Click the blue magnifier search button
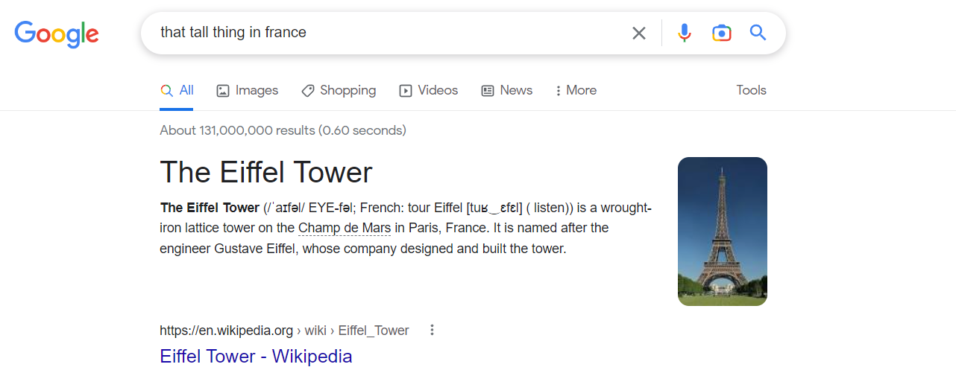Screen dimensions: 956x370 pos(758,33)
